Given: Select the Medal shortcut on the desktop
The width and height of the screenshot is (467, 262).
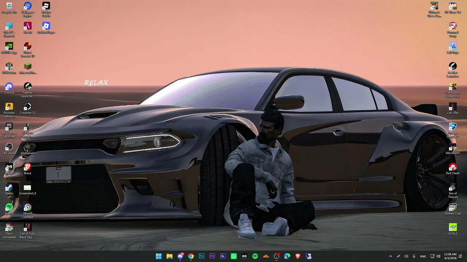Looking at the screenshot, I should click(x=9, y=168).
